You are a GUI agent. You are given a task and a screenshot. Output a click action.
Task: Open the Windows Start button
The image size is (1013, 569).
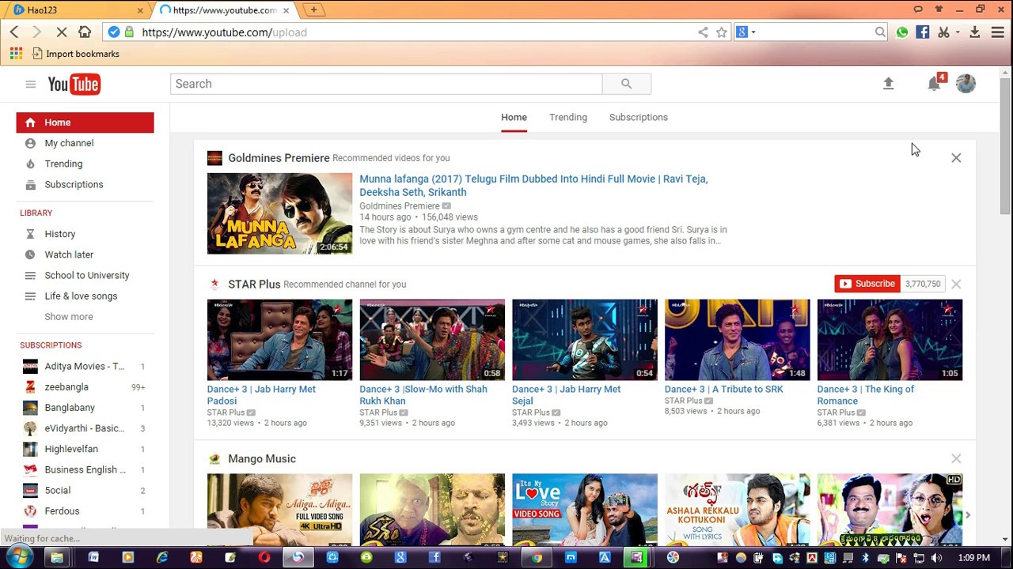click(19, 557)
